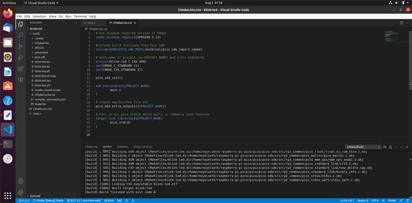The height and width of the screenshot is (203, 412).
Task: Select blink-led.uf2 in the explorer
Action: pos(42,85)
